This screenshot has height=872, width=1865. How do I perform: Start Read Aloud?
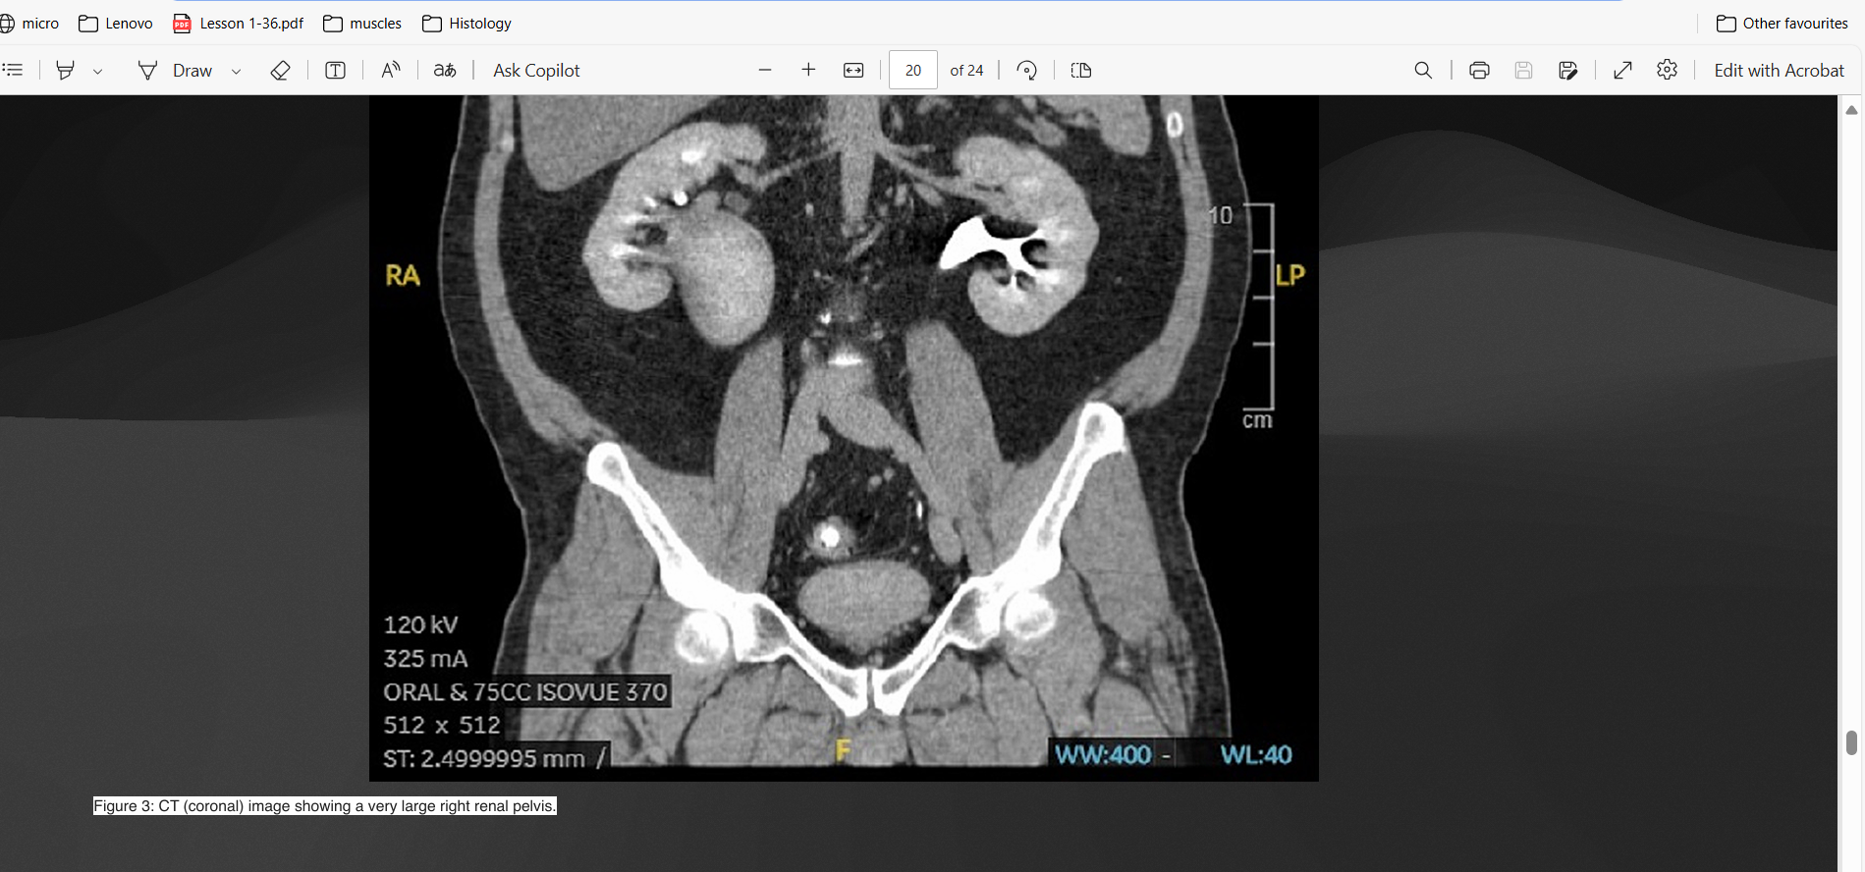pyautogui.click(x=391, y=70)
